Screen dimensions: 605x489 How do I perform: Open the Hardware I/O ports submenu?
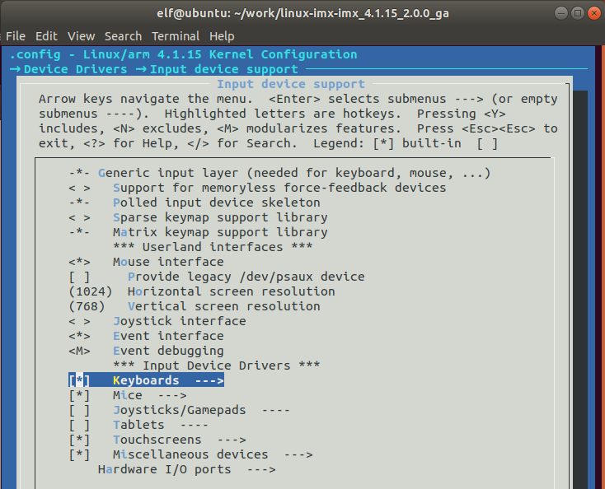click(186, 469)
